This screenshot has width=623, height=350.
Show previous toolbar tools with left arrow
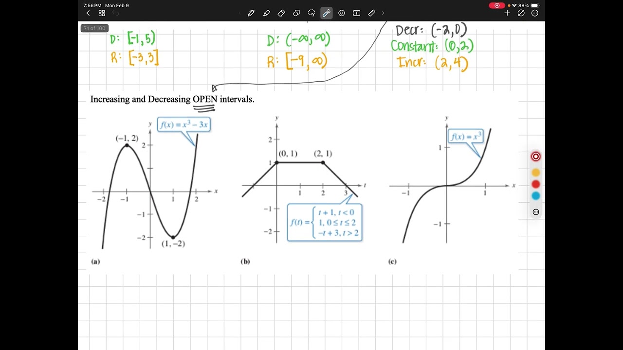pyautogui.click(x=239, y=13)
